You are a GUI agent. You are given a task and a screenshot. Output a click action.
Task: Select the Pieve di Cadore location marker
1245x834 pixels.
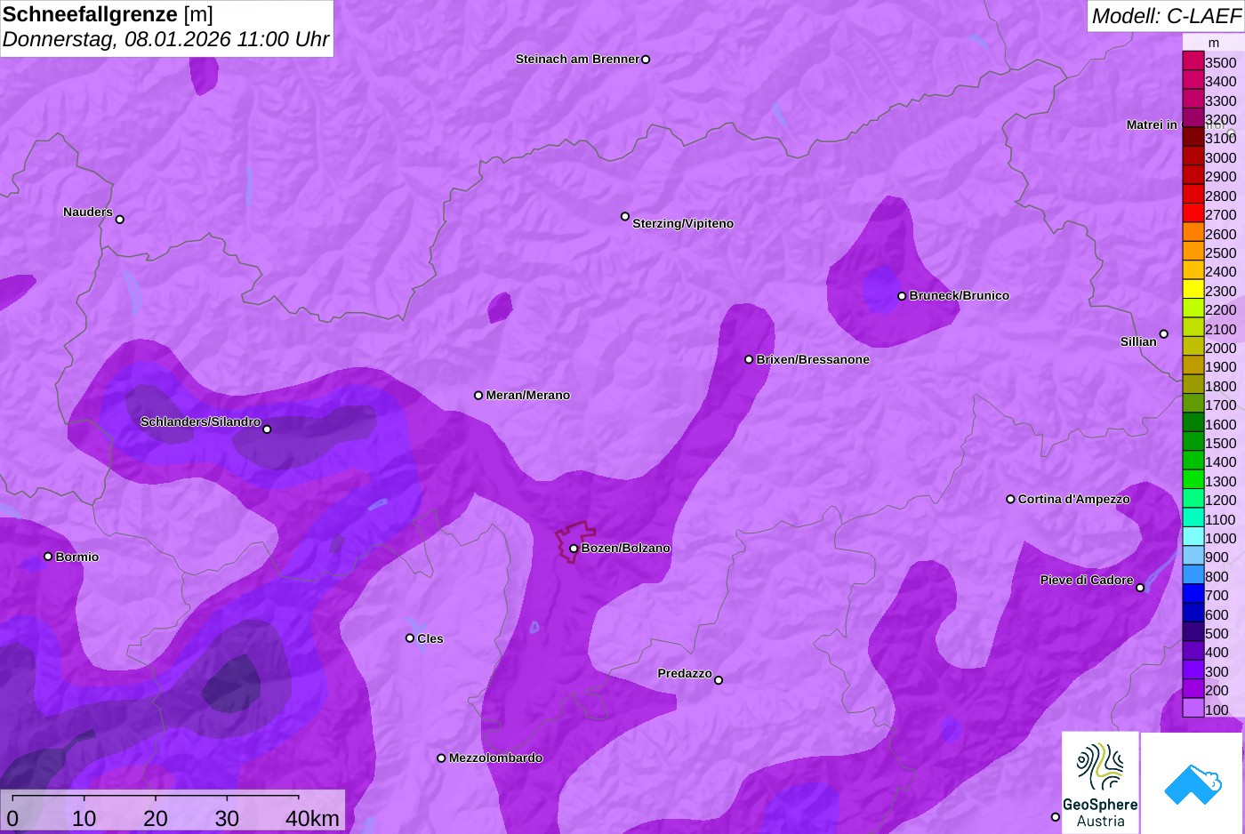click(x=1140, y=588)
